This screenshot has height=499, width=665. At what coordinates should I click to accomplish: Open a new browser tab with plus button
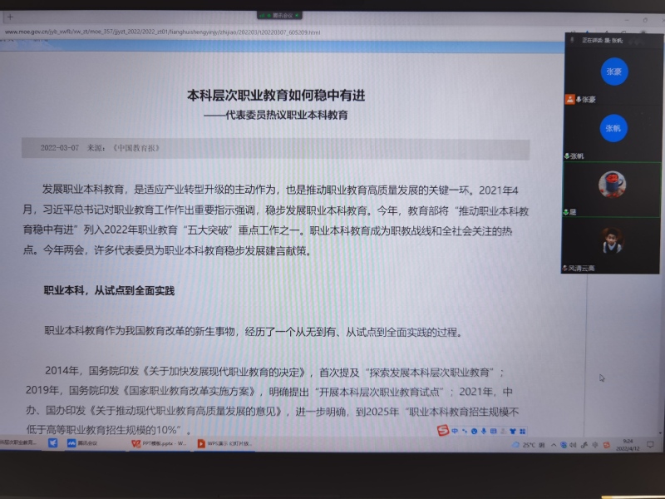[x=10, y=17]
